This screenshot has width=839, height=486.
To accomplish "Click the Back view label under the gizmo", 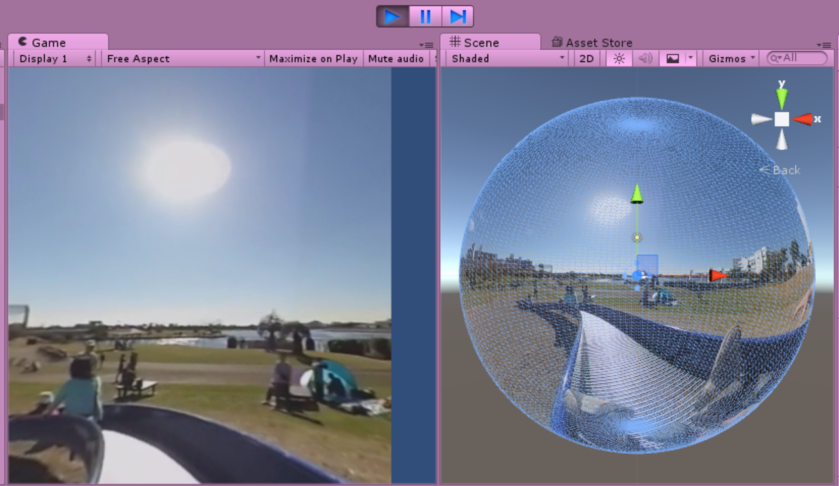I will pos(780,170).
